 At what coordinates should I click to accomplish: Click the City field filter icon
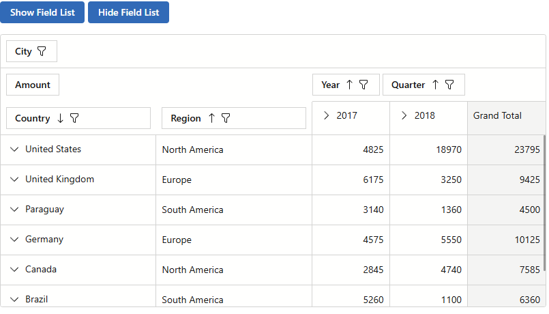tap(42, 51)
